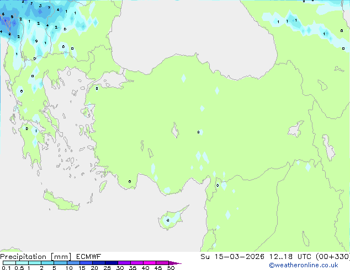This screenshot has width=350, height=270.
Task: Click the 1–2 mm legend color swatch
Action: click(x=35, y=263)
